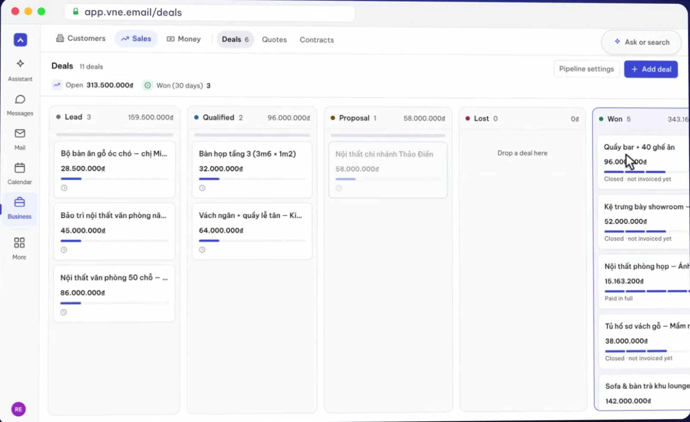
Task: Click the Qualified column header
Action: 252,118
